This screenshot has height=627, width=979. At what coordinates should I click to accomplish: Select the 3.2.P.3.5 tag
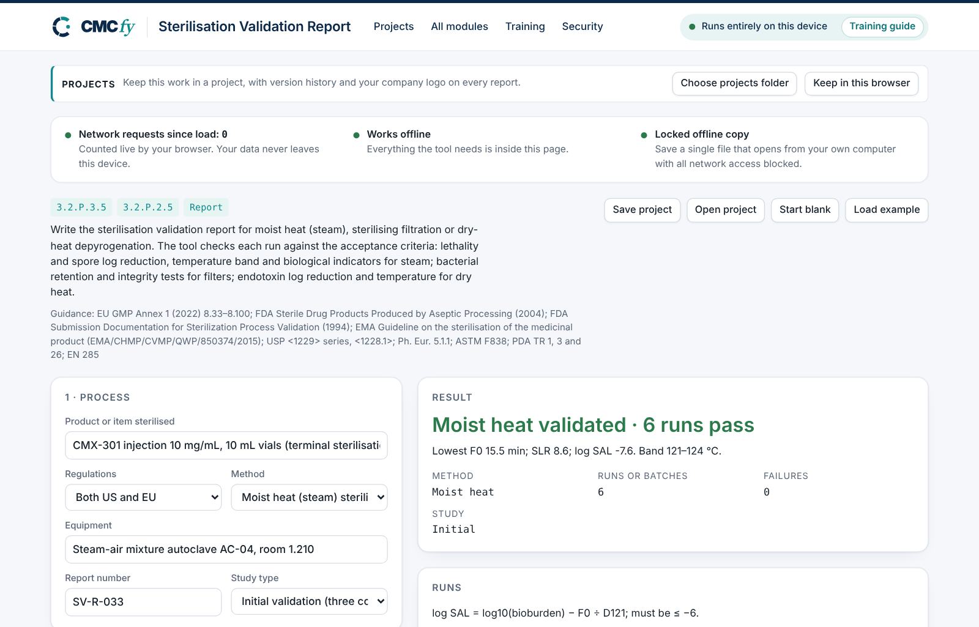pos(81,207)
